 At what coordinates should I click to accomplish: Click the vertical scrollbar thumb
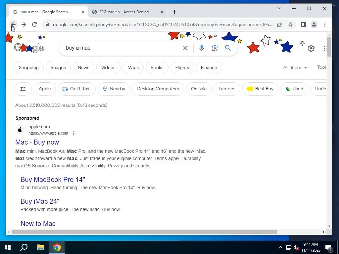click(329, 47)
